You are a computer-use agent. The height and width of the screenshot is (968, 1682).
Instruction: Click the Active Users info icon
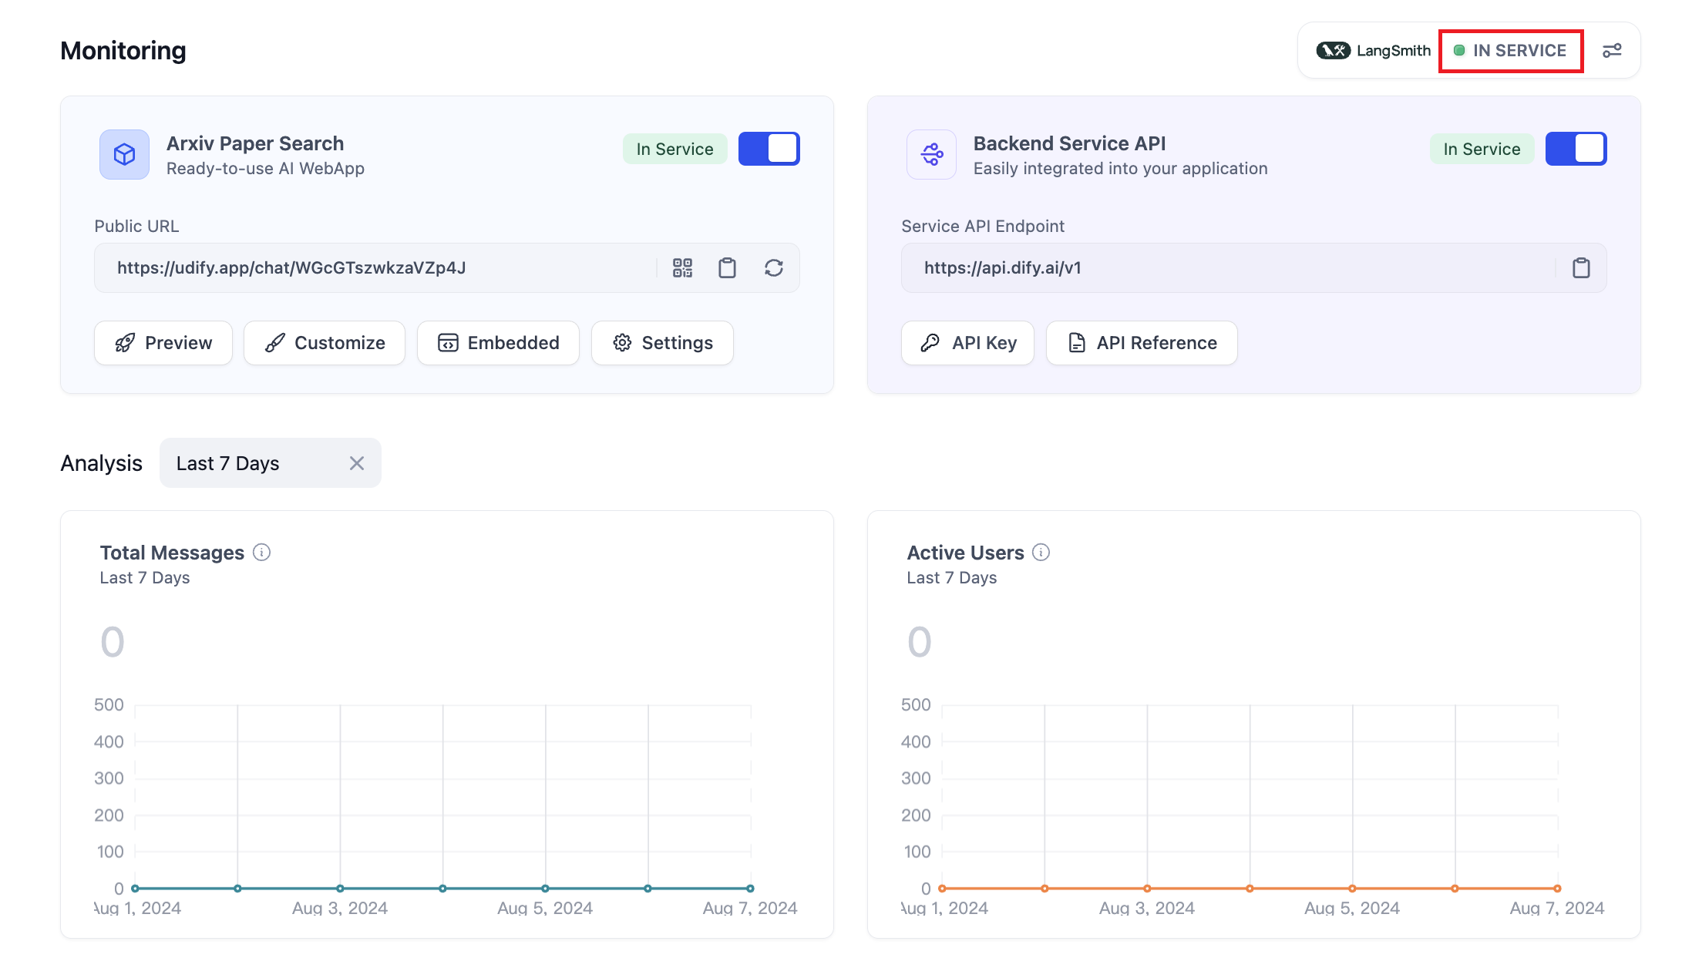1041,553
